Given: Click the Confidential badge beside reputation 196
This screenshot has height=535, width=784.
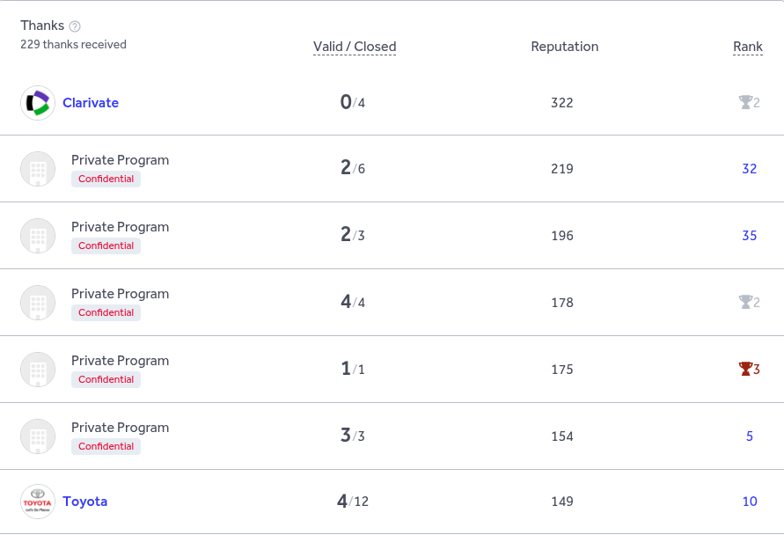Looking at the screenshot, I should (x=106, y=246).
